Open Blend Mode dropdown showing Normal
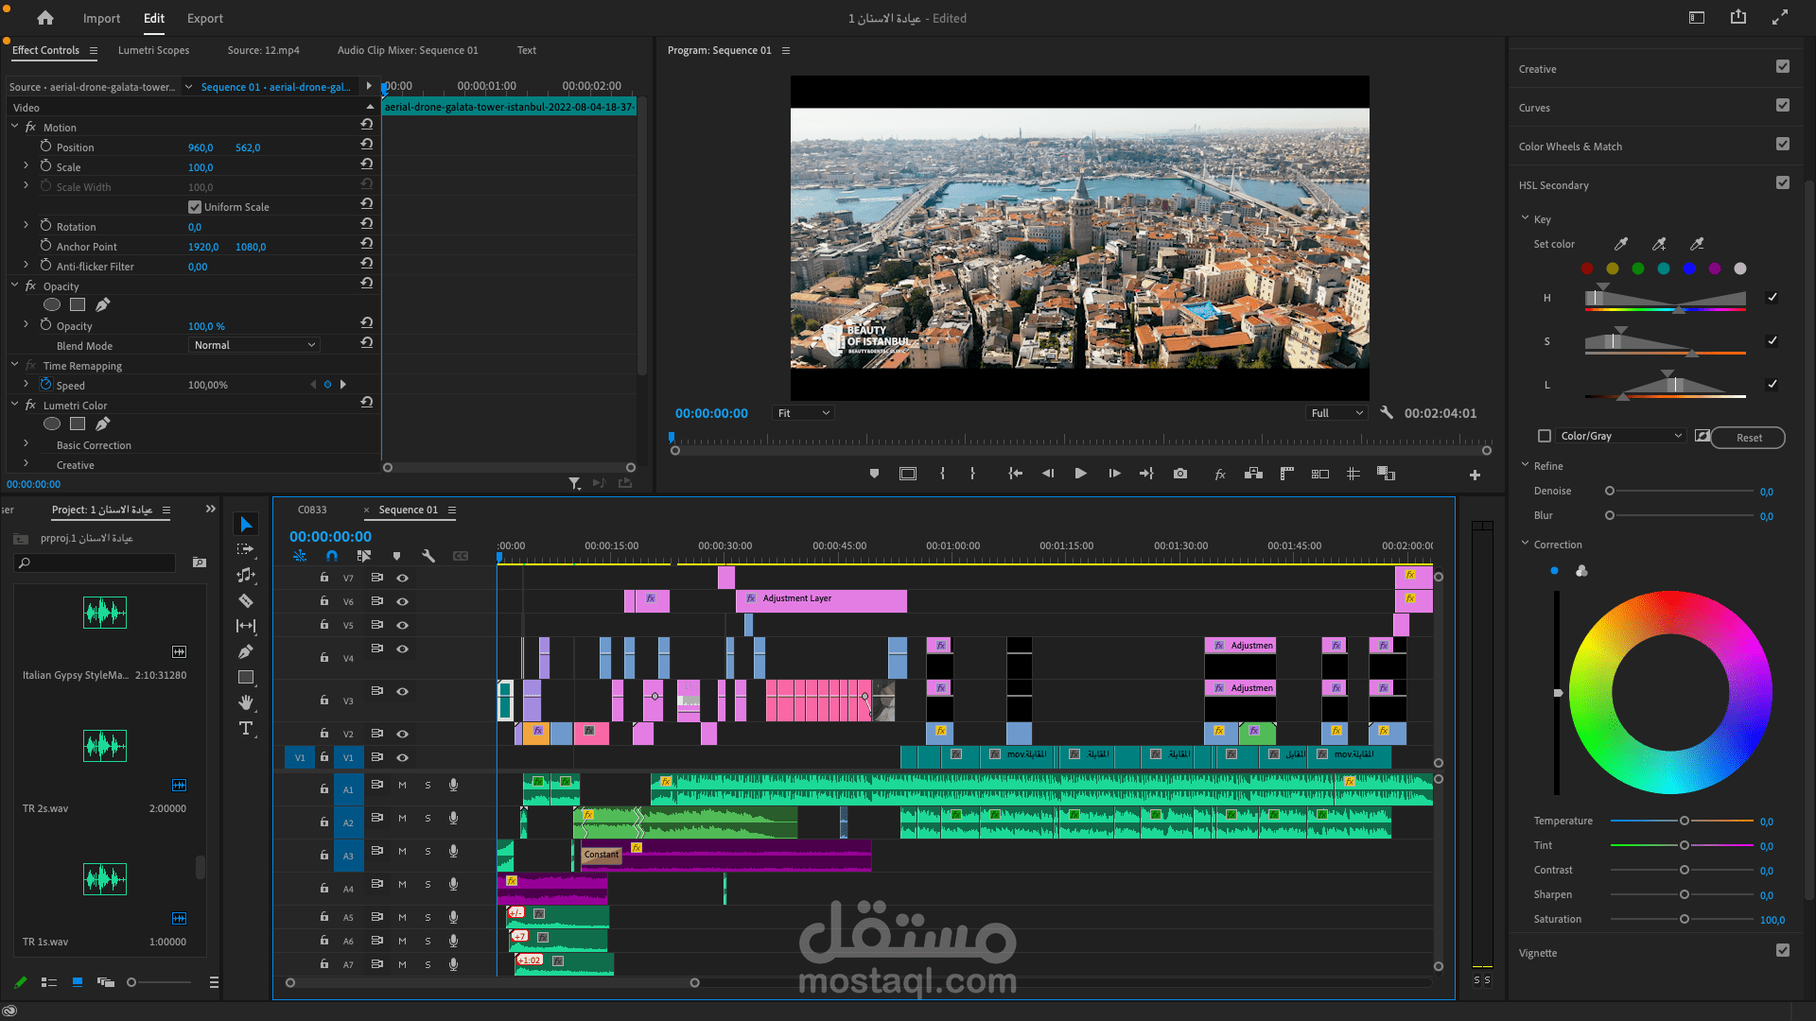The image size is (1816, 1021). click(x=253, y=345)
